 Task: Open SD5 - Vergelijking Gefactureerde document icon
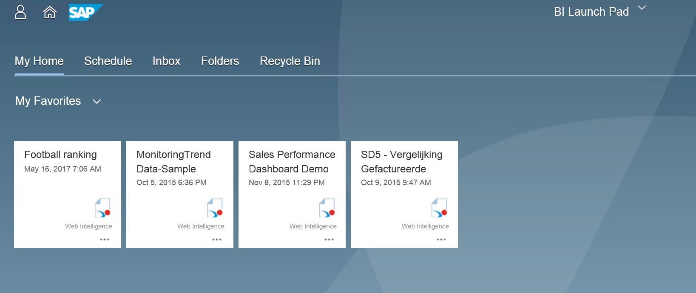click(439, 208)
